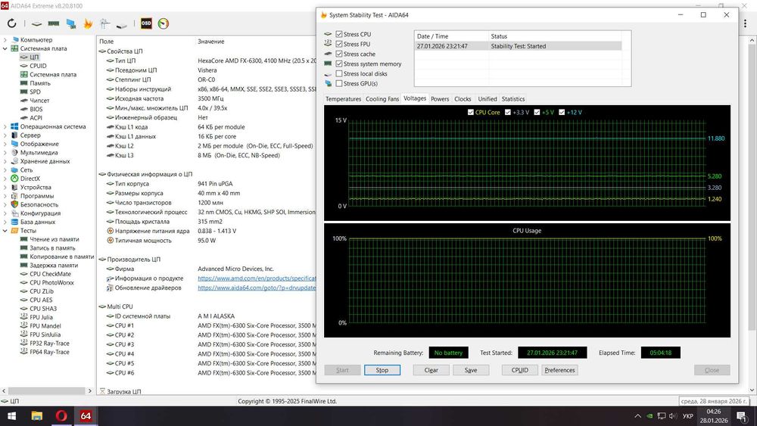757x426 pixels.
Task: Run the CPU PhotoWorxx test item
Action: click(51, 283)
